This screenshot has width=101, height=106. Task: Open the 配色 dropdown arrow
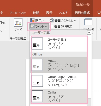[44, 21]
